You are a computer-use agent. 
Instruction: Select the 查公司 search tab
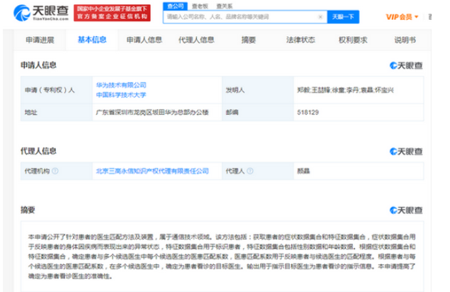coord(174,4)
